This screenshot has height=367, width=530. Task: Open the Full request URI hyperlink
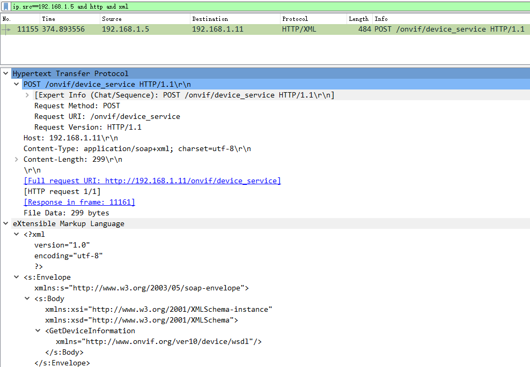152,181
